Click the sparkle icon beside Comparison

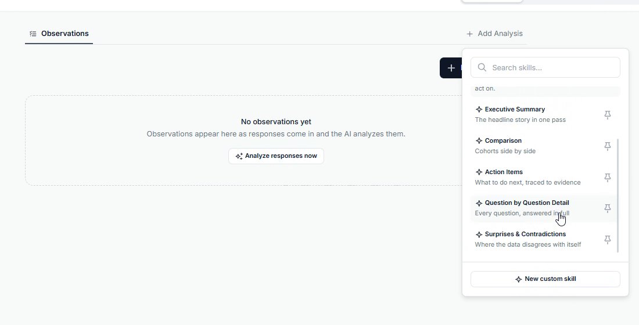pos(479,141)
